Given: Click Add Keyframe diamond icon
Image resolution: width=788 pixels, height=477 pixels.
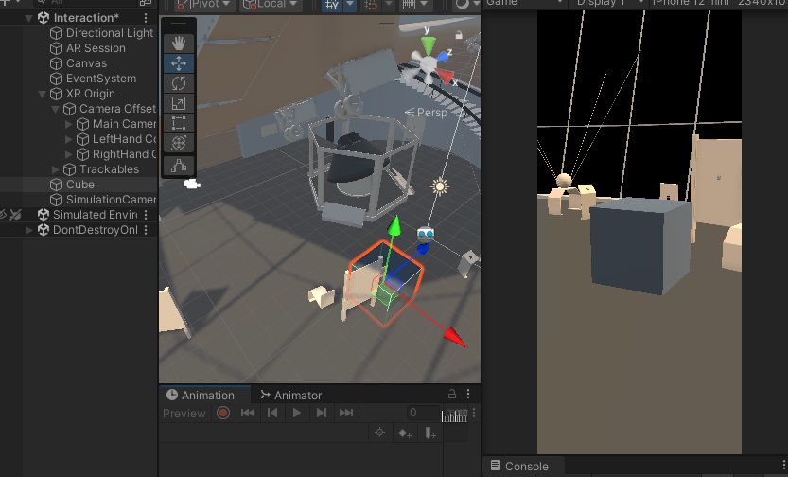Looking at the screenshot, I should [405, 433].
